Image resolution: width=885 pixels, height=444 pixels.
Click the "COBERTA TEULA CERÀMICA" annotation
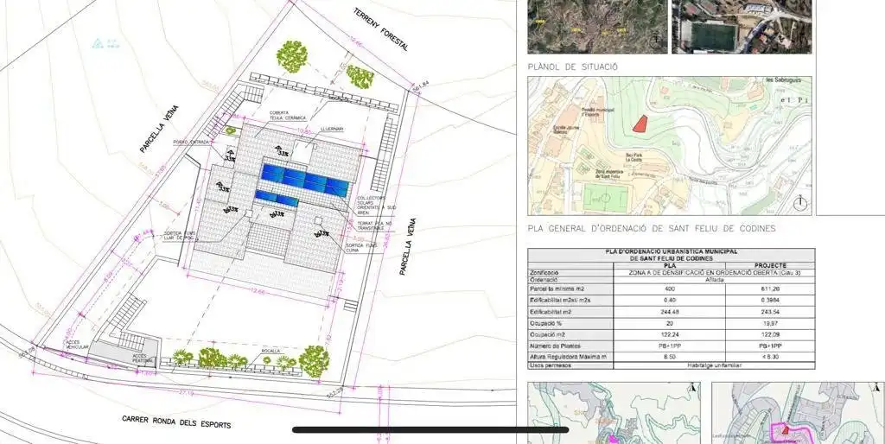pyautogui.click(x=287, y=115)
